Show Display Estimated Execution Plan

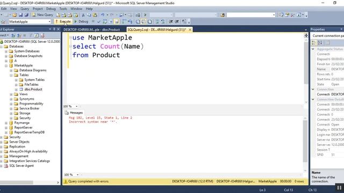105,21
